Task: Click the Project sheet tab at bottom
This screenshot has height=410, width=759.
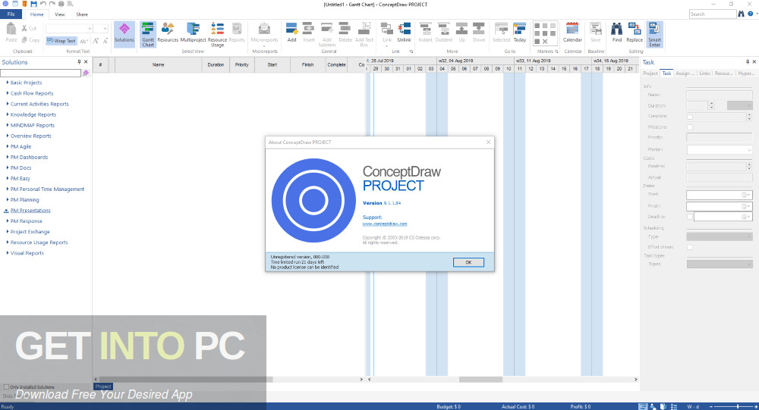Action: (x=103, y=387)
